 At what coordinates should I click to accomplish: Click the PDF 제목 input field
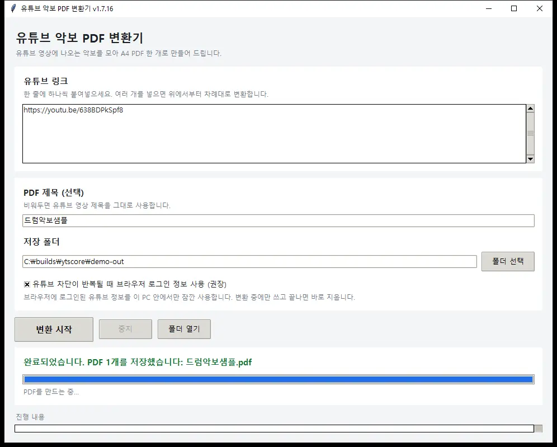coord(278,220)
